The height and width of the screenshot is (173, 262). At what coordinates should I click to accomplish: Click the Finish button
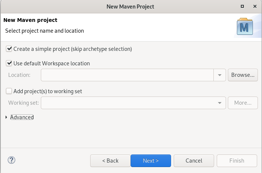click(237, 161)
